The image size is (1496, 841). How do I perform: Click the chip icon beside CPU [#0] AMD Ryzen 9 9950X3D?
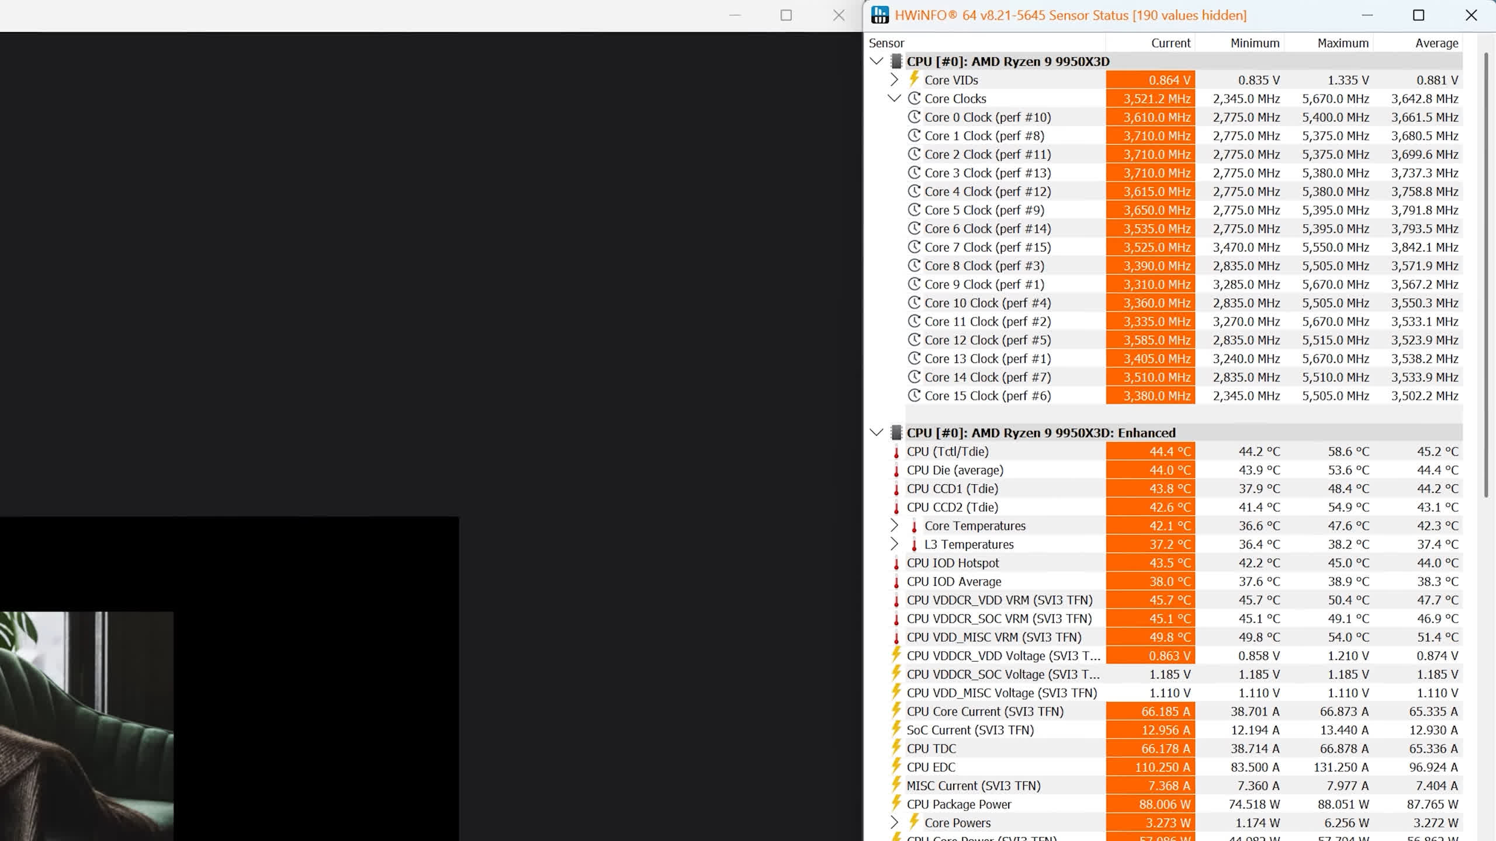pyautogui.click(x=896, y=61)
